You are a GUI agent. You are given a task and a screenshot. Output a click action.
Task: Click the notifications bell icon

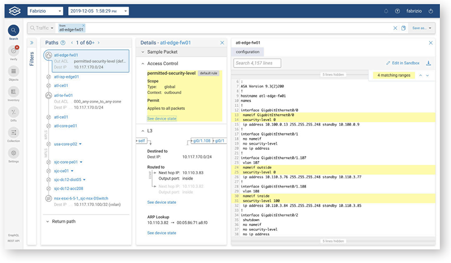click(x=386, y=11)
